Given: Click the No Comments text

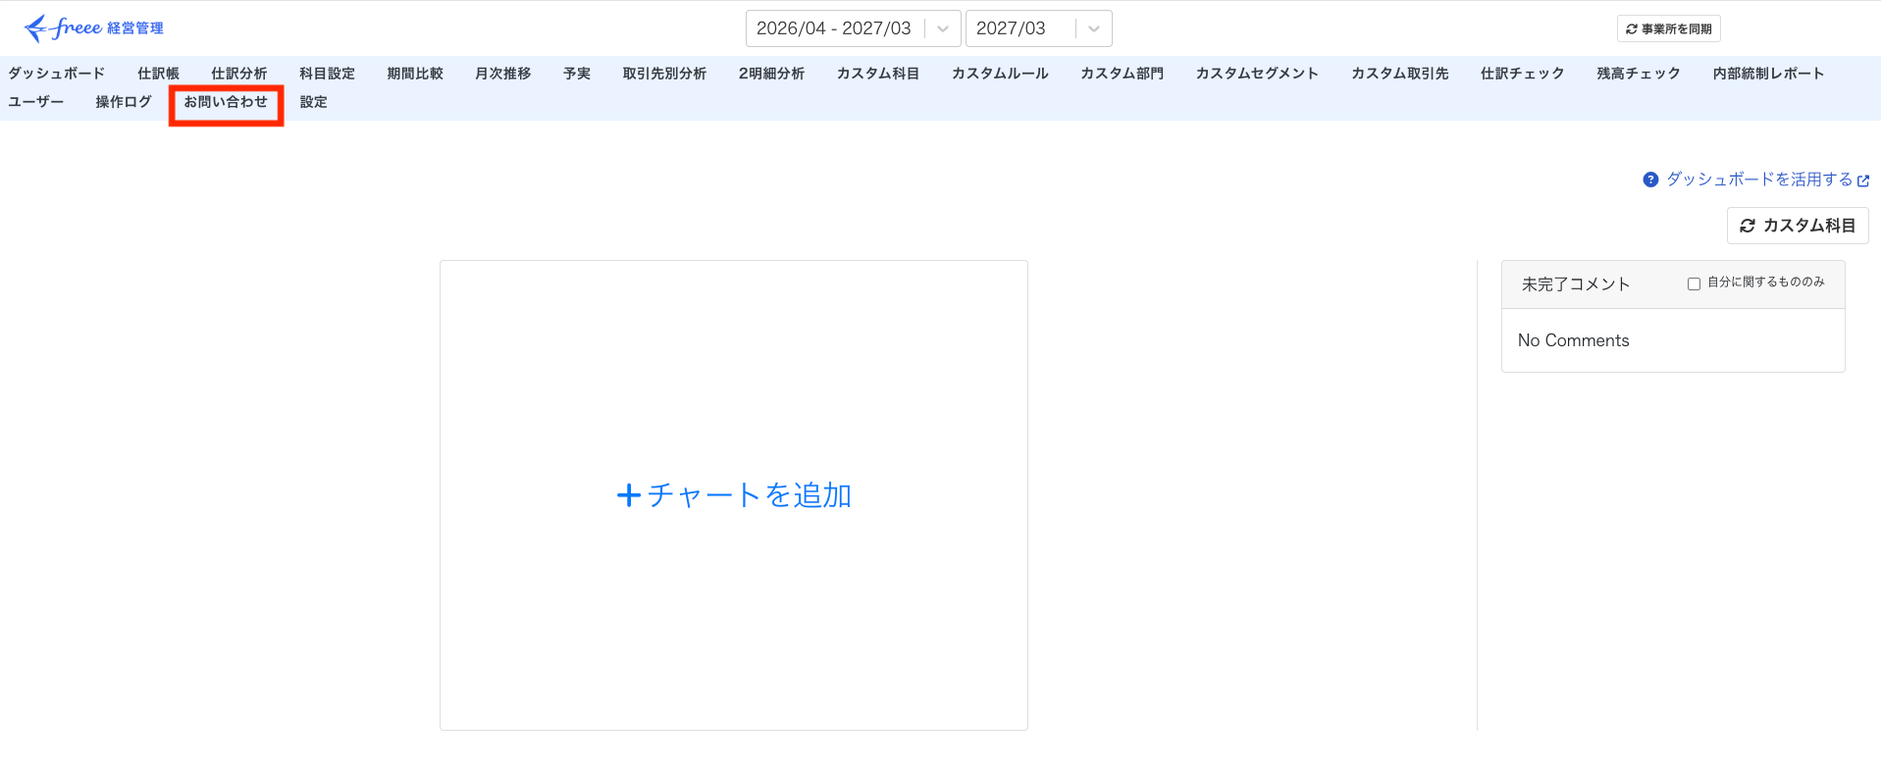Looking at the screenshot, I should (x=1573, y=340).
